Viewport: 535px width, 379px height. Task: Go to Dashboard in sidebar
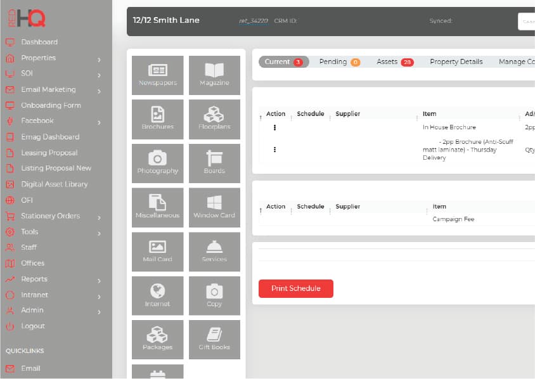point(39,42)
